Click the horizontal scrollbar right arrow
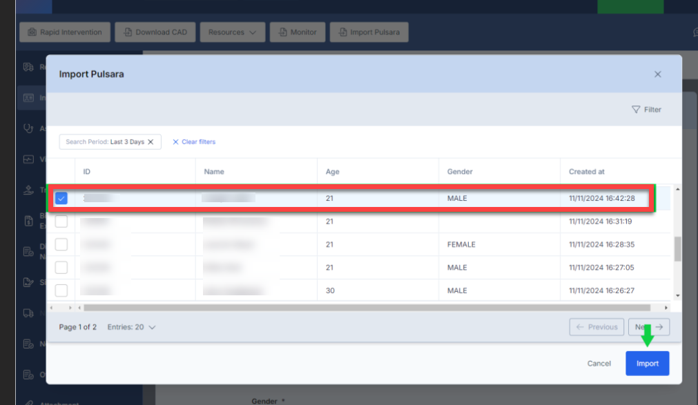This screenshot has height=405, width=698. coord(666,308)
